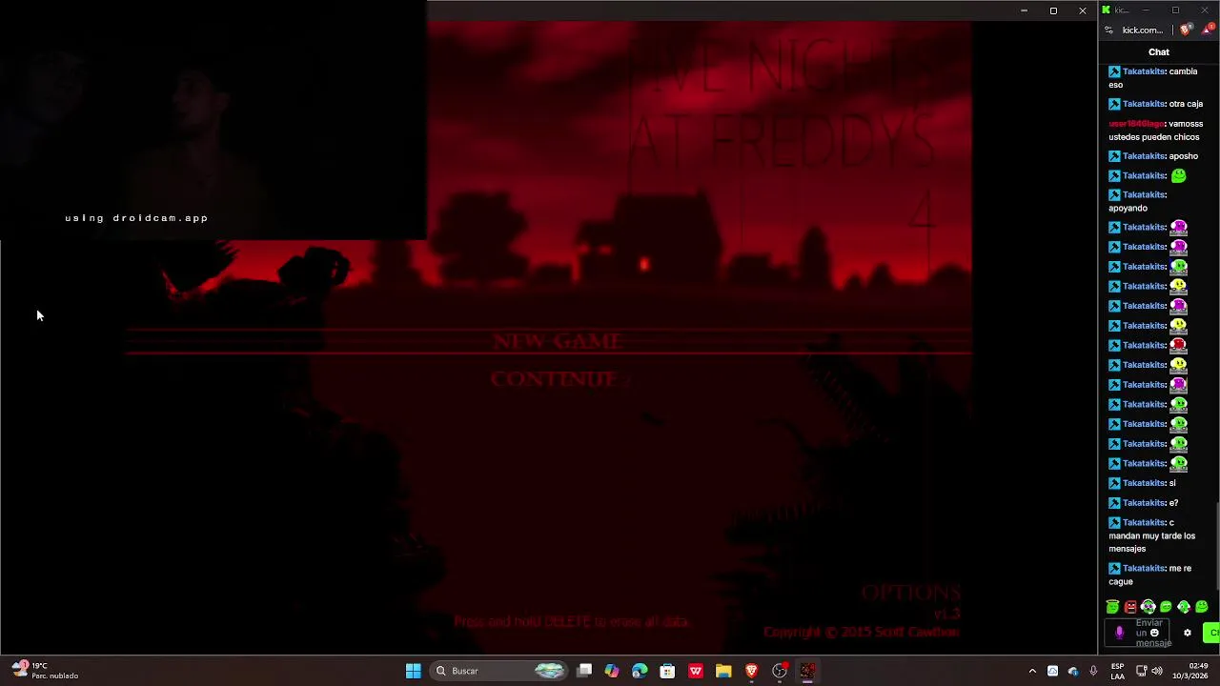Click 'c mandan muy tarde los mensajes' message
The width and height of the screenshot is (1220, 686).
(x=1151, y=535)
